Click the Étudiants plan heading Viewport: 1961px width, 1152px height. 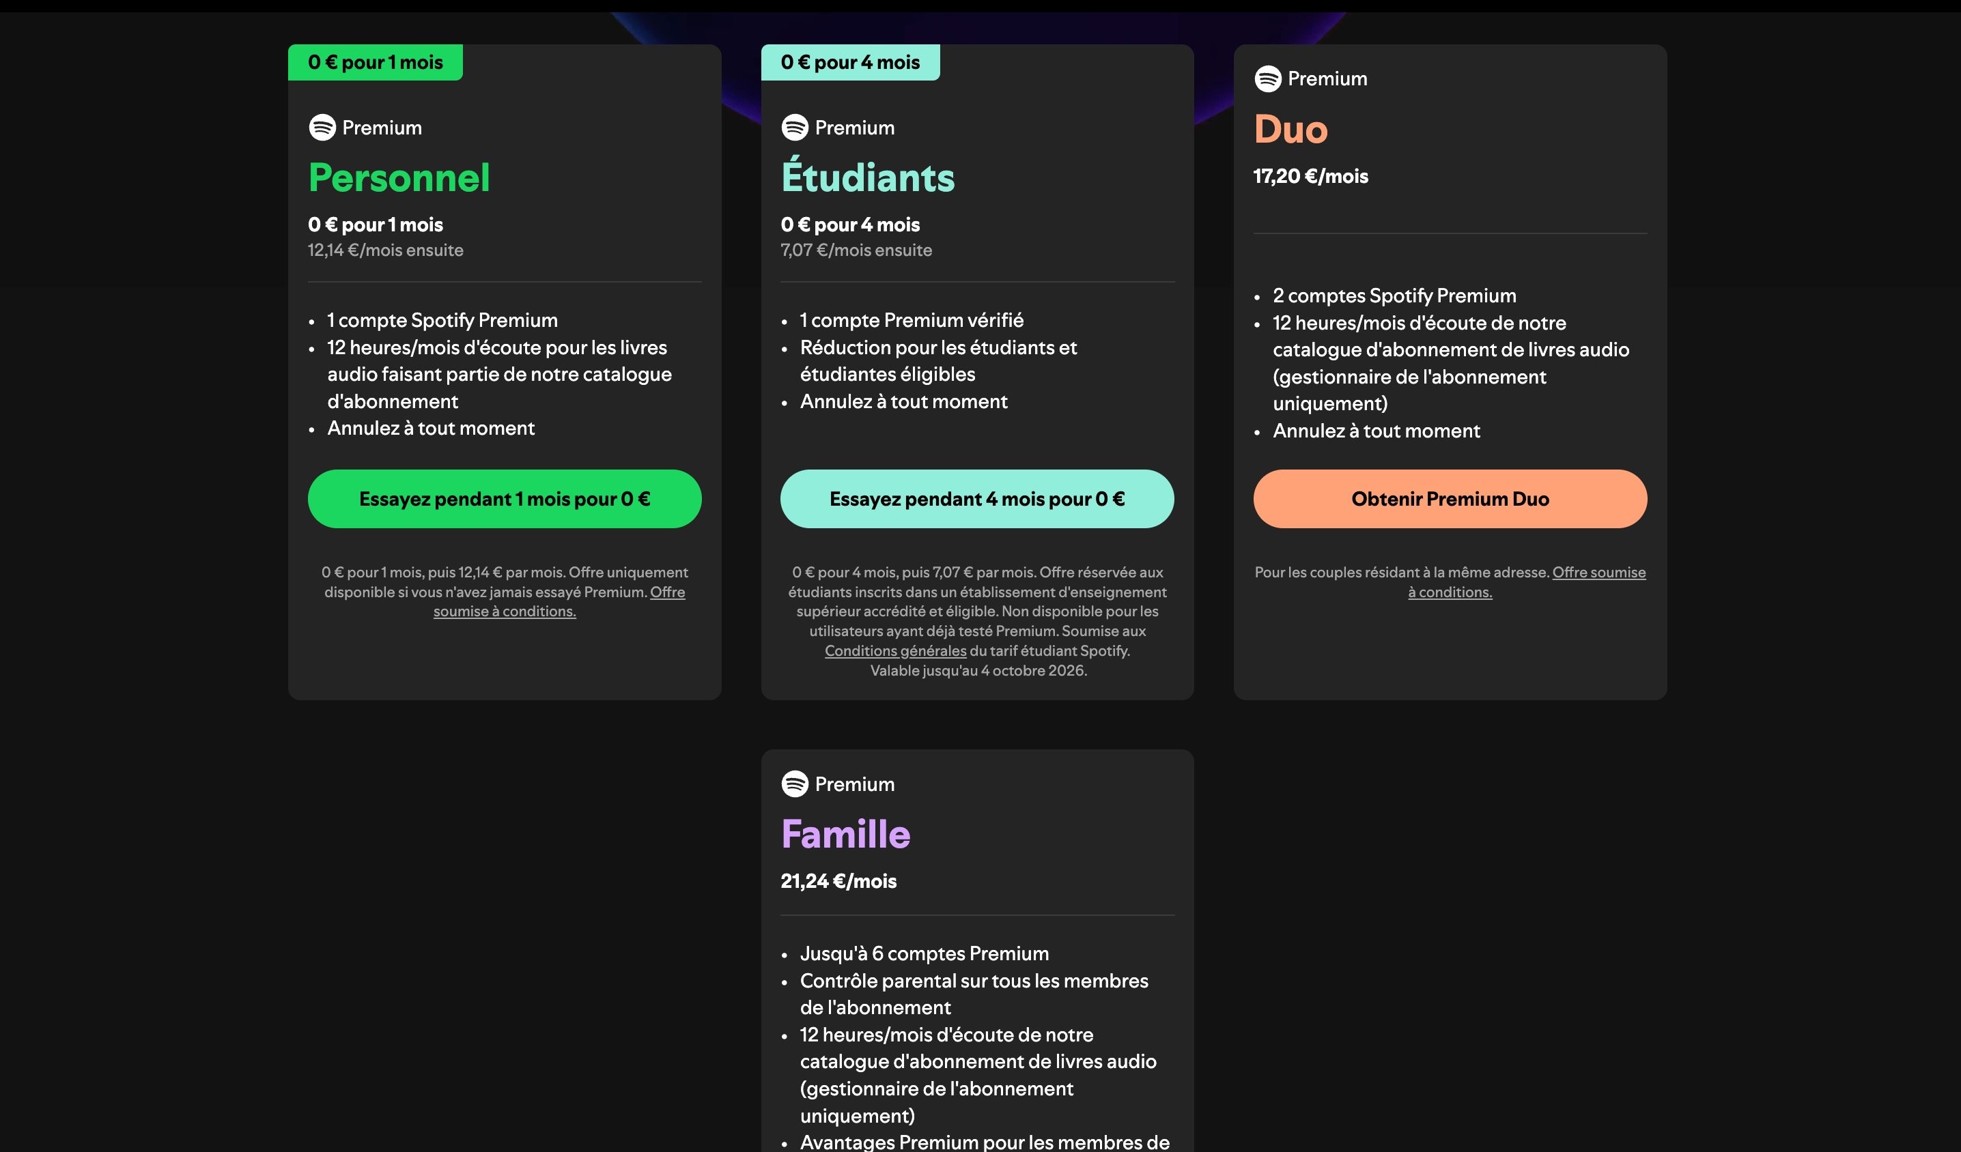tap(868, 176)
